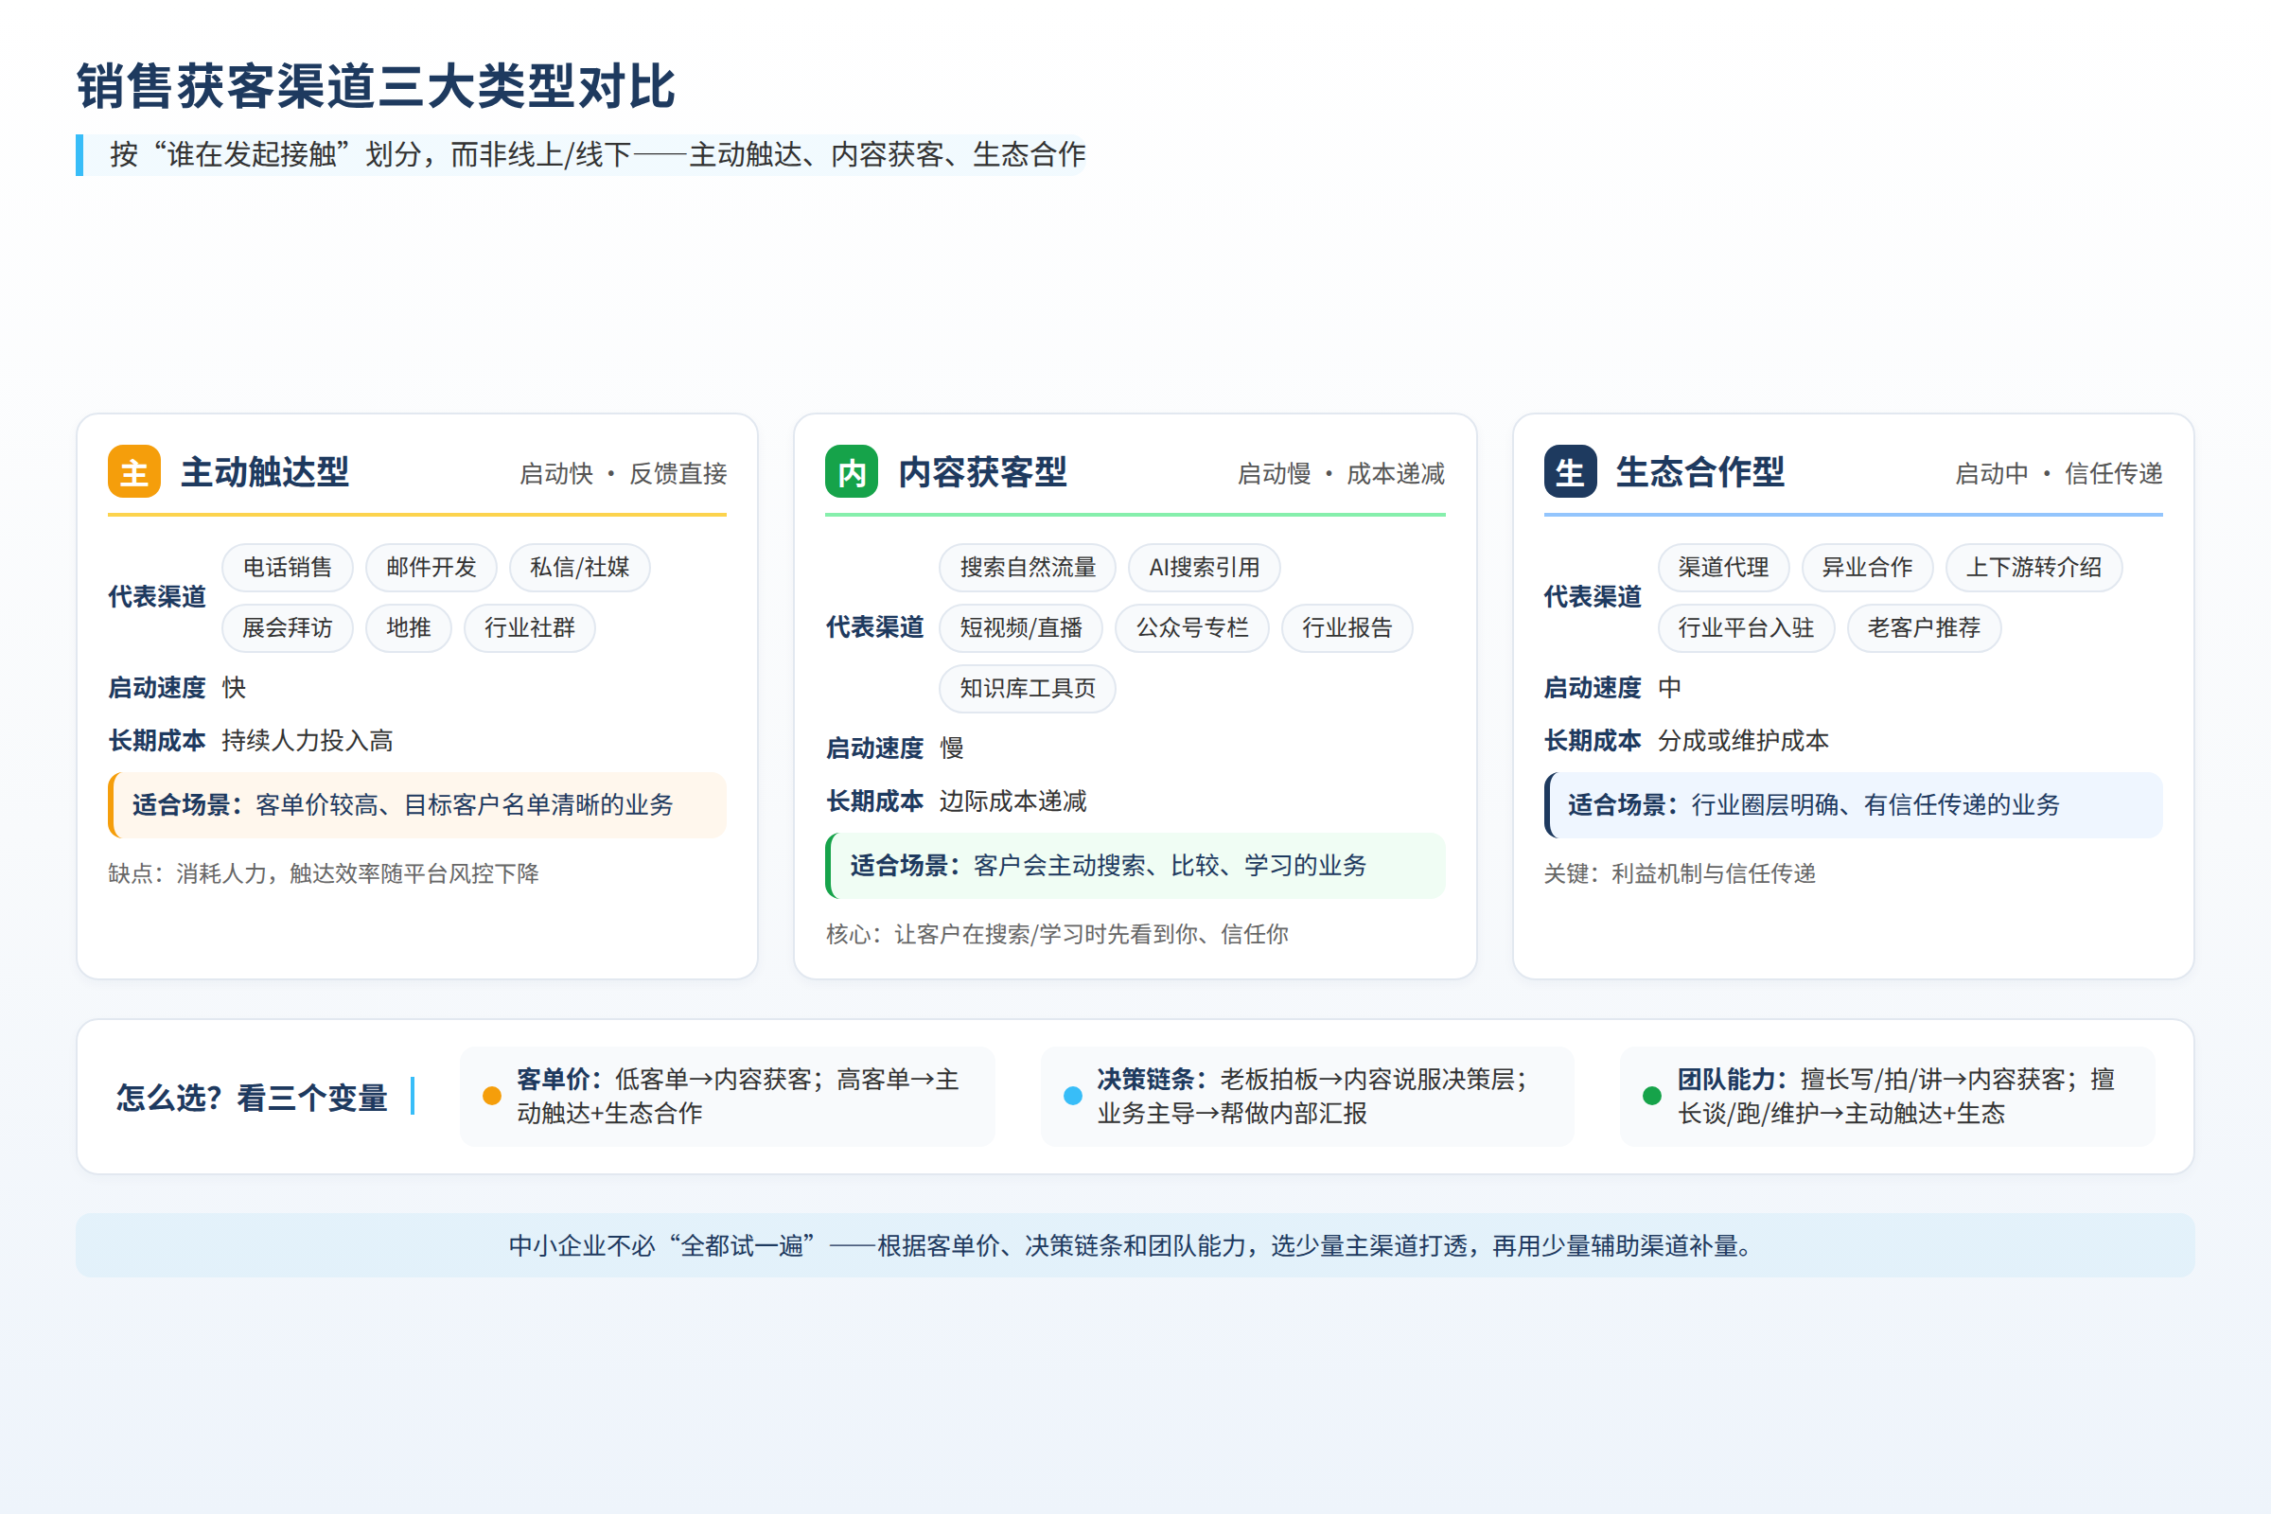2271x1514 pixels.
Task: Click the 边际成本递减 value
Action: coord(1012,801)
